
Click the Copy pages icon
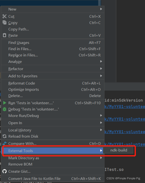tap(5, 23)
